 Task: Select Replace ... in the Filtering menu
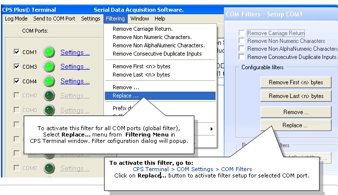point(160,96)
